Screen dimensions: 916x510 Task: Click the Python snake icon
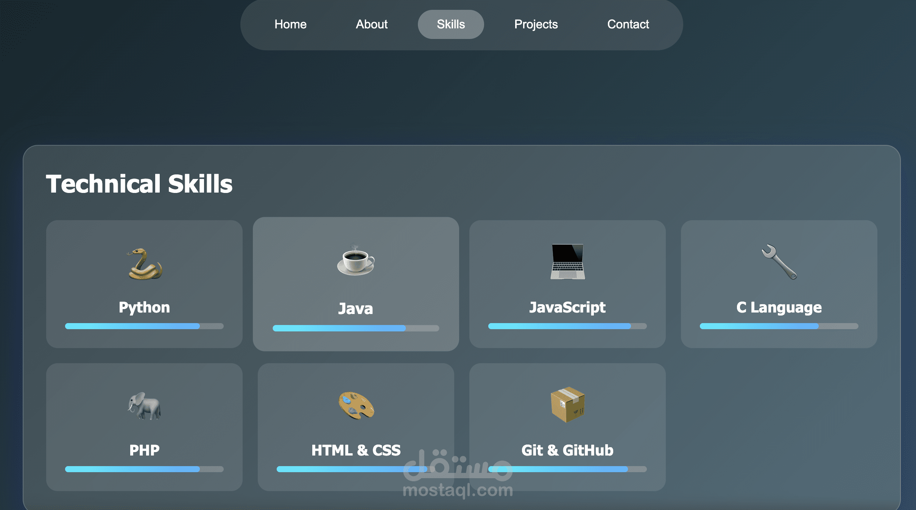[144, 264]
